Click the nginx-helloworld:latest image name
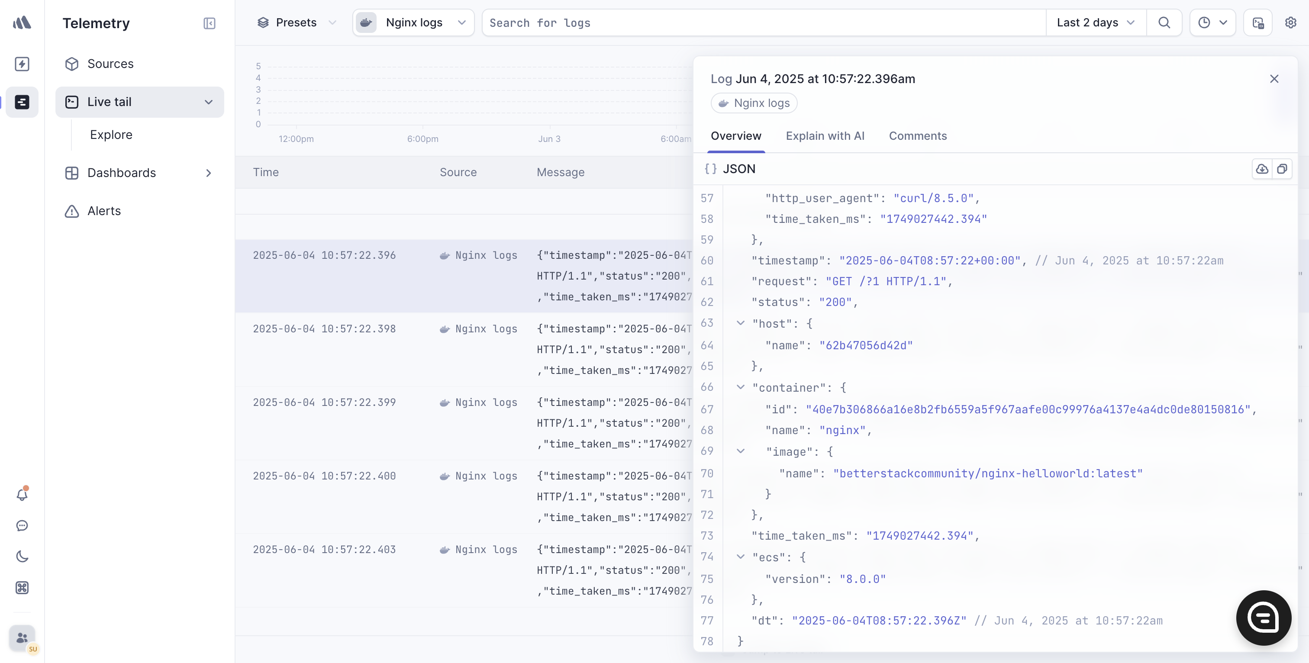 987,473
